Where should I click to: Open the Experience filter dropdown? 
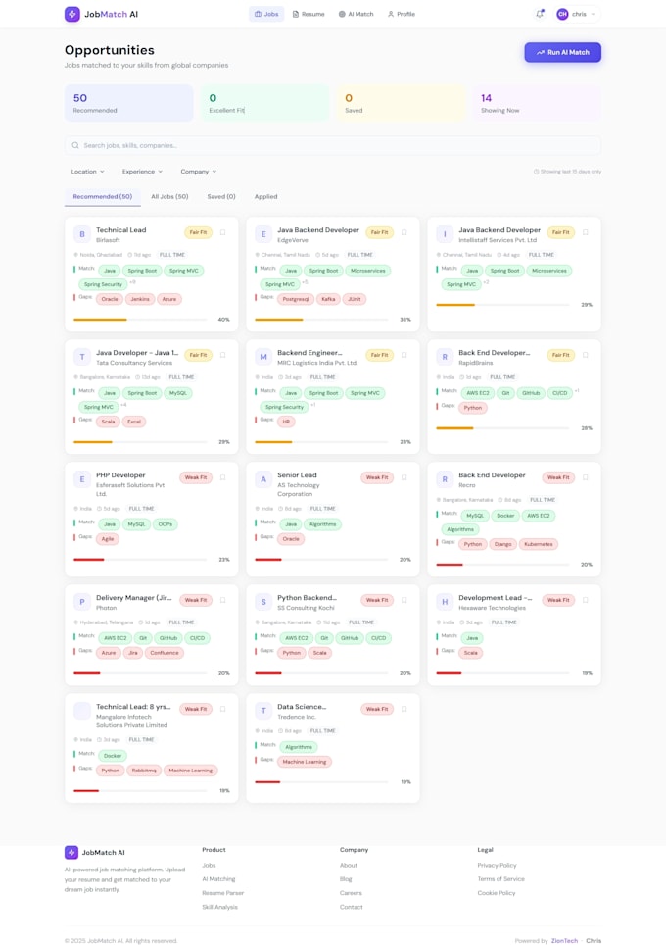point(142,172)
